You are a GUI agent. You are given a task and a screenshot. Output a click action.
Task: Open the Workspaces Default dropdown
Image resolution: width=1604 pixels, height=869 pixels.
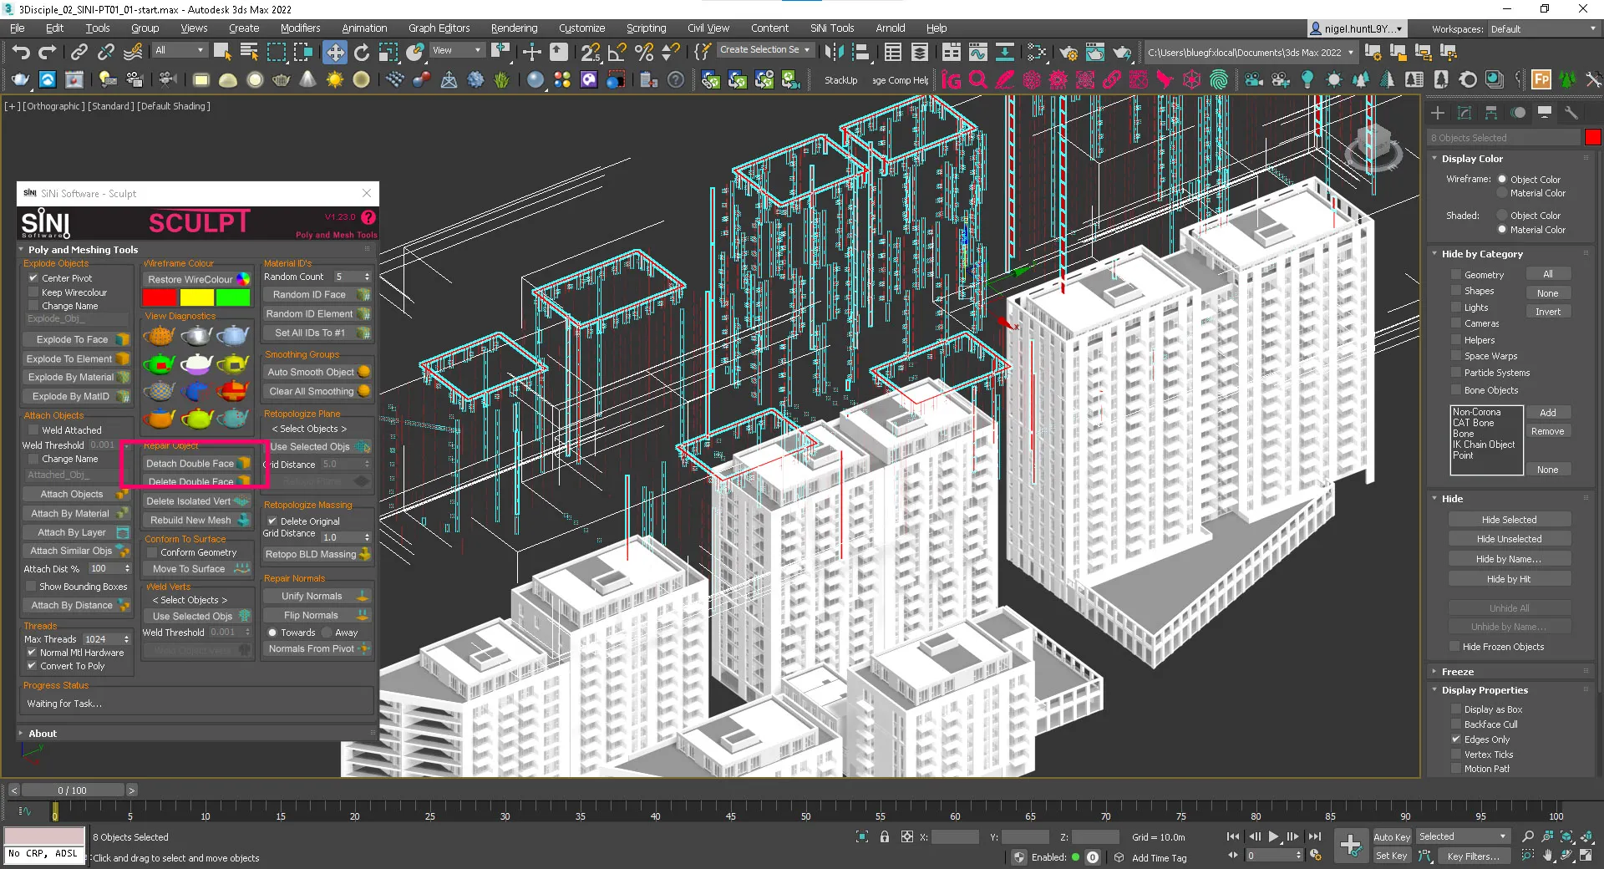click(x=1543, y=29)
